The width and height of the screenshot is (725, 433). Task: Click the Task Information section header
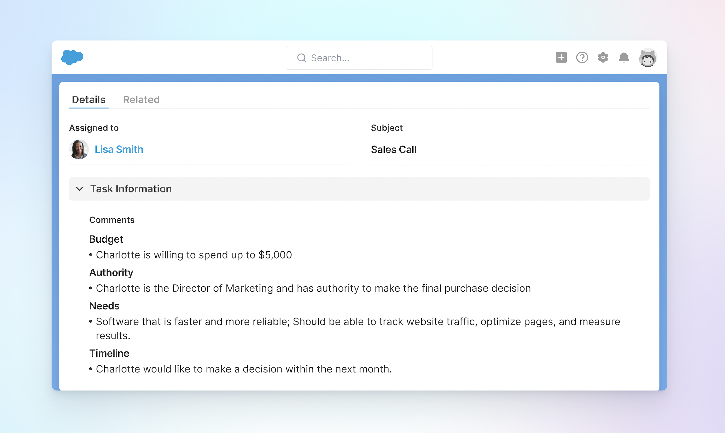[x=131, y=189]
